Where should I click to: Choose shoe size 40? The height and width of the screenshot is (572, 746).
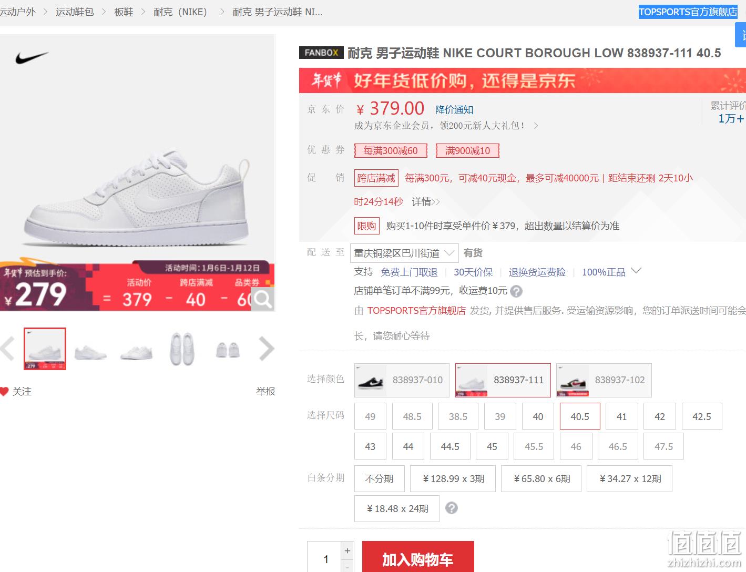pos(538,416)
